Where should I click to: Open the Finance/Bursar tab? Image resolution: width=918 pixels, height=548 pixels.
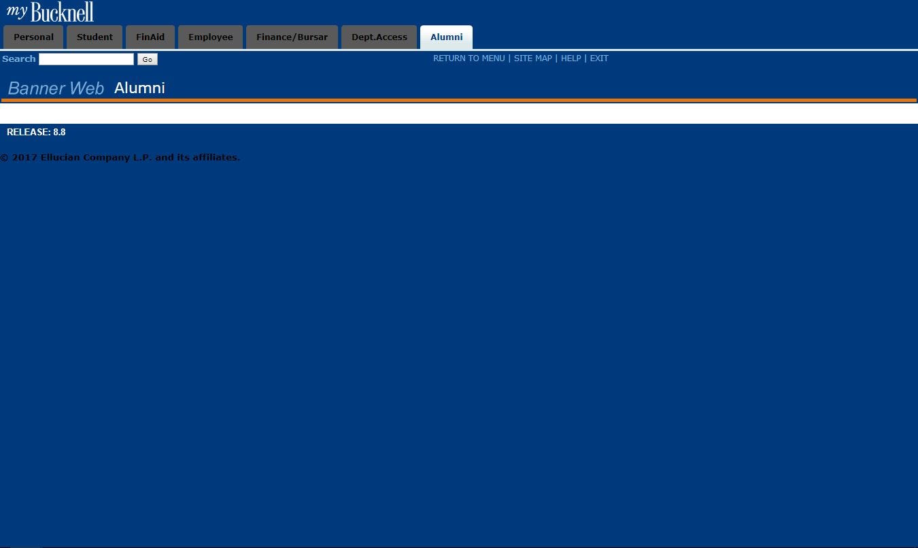292,37
